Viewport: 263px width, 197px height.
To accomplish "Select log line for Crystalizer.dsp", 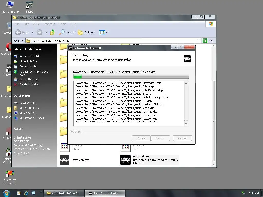I will point(118,83).
